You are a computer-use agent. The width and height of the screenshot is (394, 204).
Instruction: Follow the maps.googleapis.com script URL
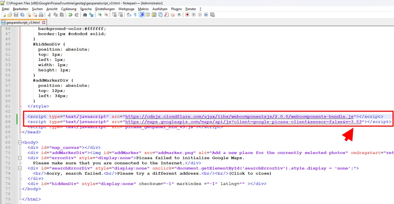click(x=243, y=122)
